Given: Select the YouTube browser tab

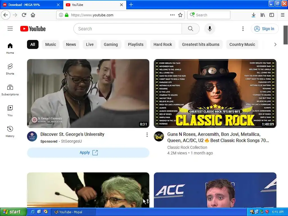Looking at the screenshot, I should coord(95,5).
